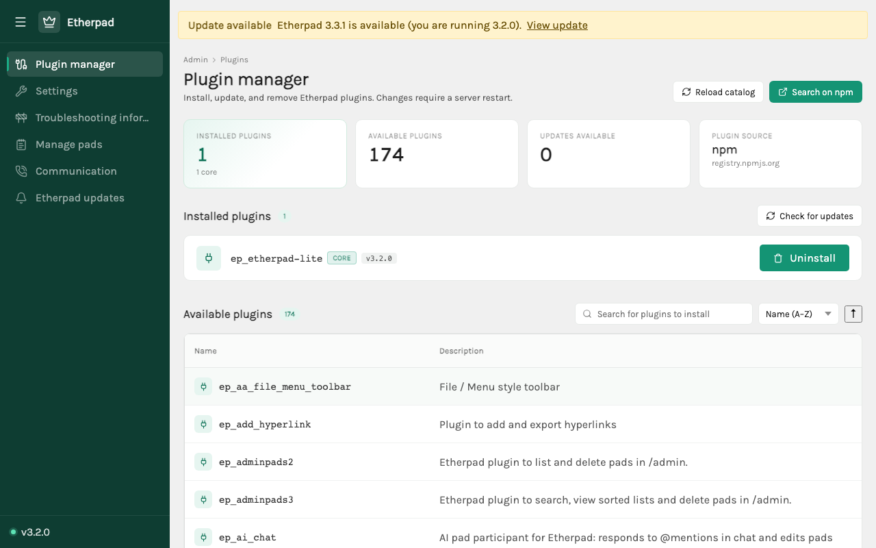Click the ep_etherpad-lite plugin name
Image resolution: width=876 pixels, height=548 pixels.
pos(276,258)
